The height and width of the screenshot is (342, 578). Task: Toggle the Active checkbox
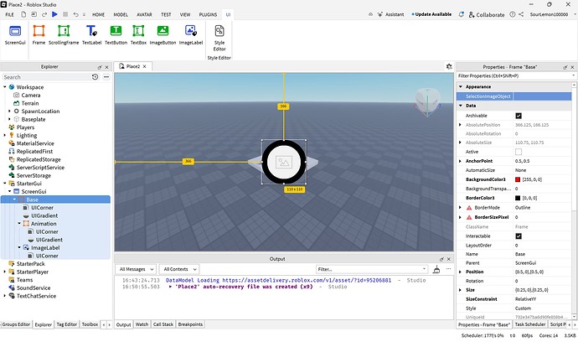[x=519, y=152]
